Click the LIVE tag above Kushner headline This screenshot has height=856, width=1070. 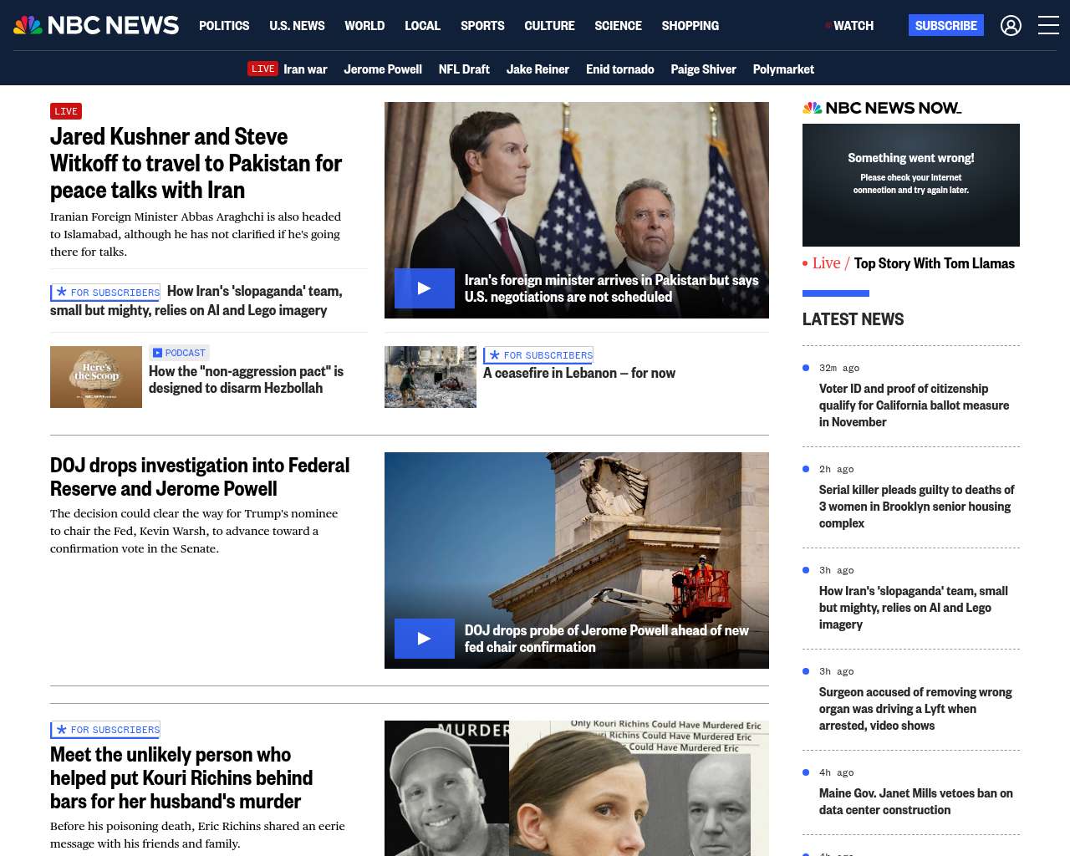coord(66,111)
